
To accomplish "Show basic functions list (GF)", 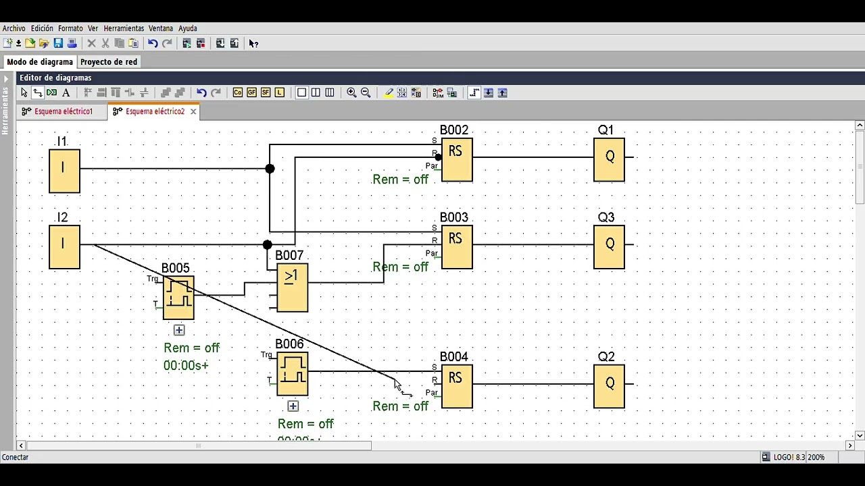I will tap(251, 92).
